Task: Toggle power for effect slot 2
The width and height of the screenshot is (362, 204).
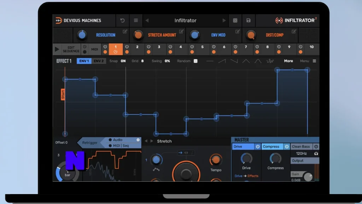Action: point(127,47)
